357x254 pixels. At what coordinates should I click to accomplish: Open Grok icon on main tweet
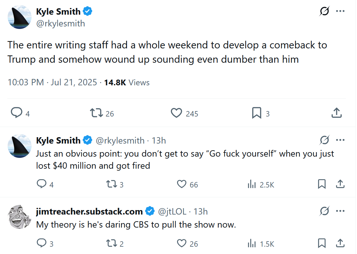(325, 11)
